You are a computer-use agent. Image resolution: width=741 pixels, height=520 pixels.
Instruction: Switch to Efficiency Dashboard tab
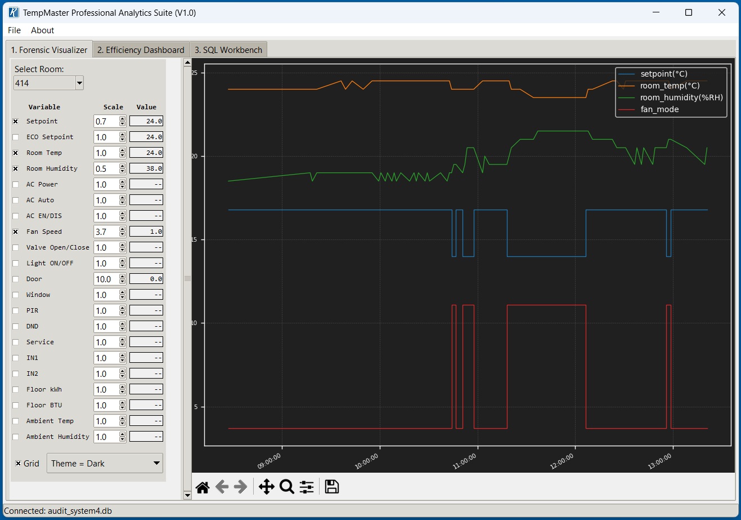[141, 50]
